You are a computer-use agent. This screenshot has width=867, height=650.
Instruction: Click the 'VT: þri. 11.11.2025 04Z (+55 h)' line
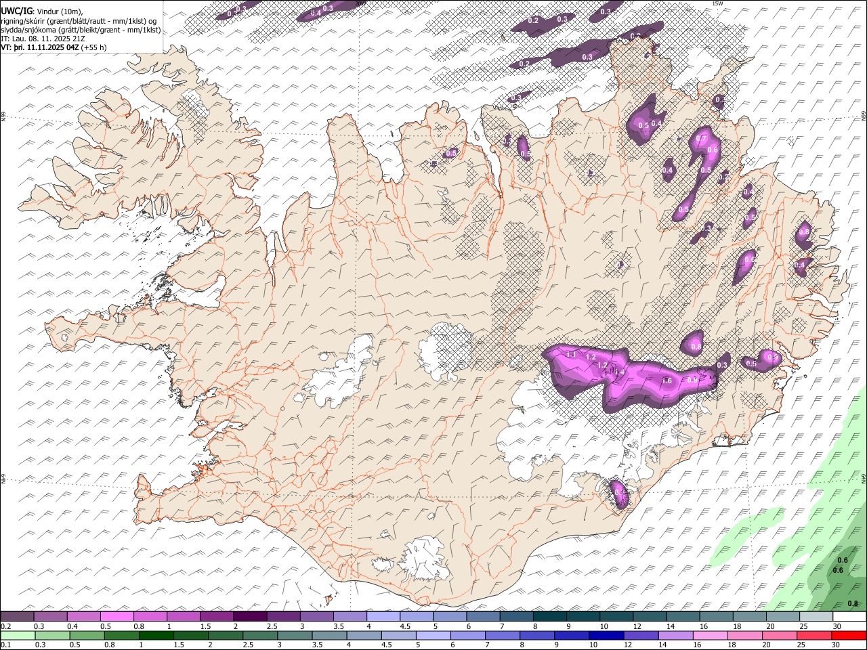[x=54, y=48]
